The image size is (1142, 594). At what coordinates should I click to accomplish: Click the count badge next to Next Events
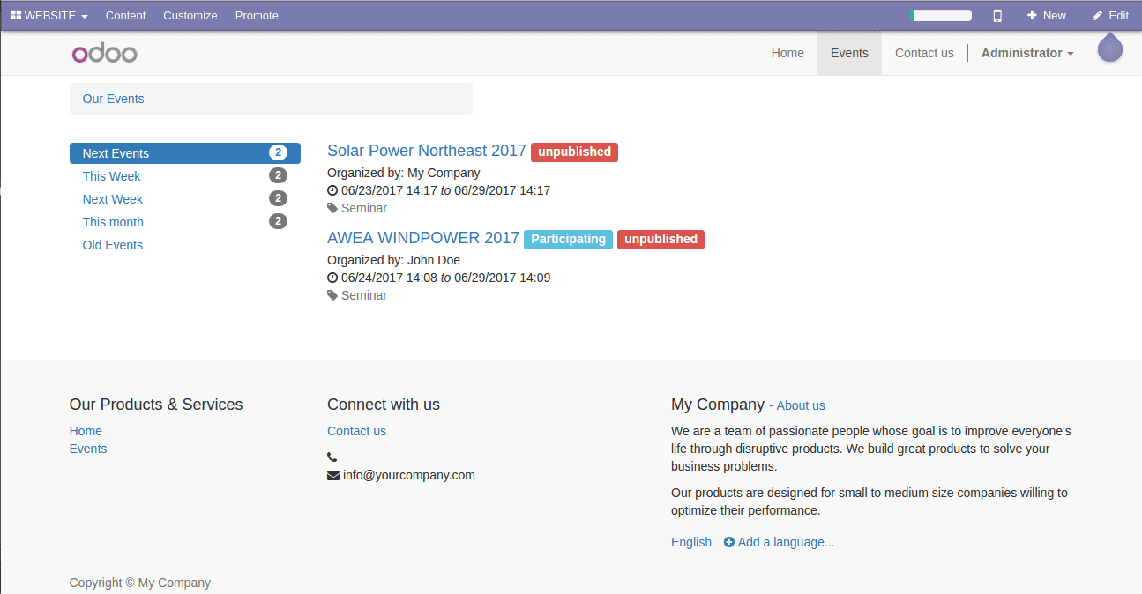(278, 152)
